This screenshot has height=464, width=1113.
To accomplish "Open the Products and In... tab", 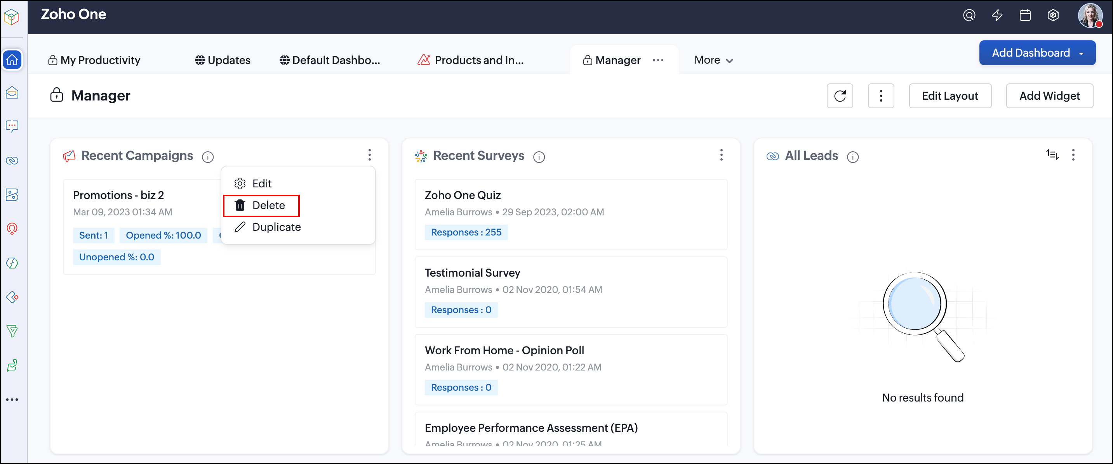I will tap(471, 60).
